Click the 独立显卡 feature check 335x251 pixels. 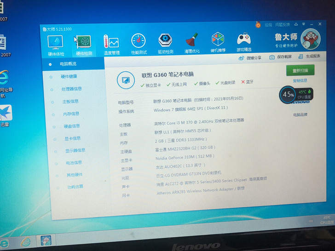pos(151,86)
